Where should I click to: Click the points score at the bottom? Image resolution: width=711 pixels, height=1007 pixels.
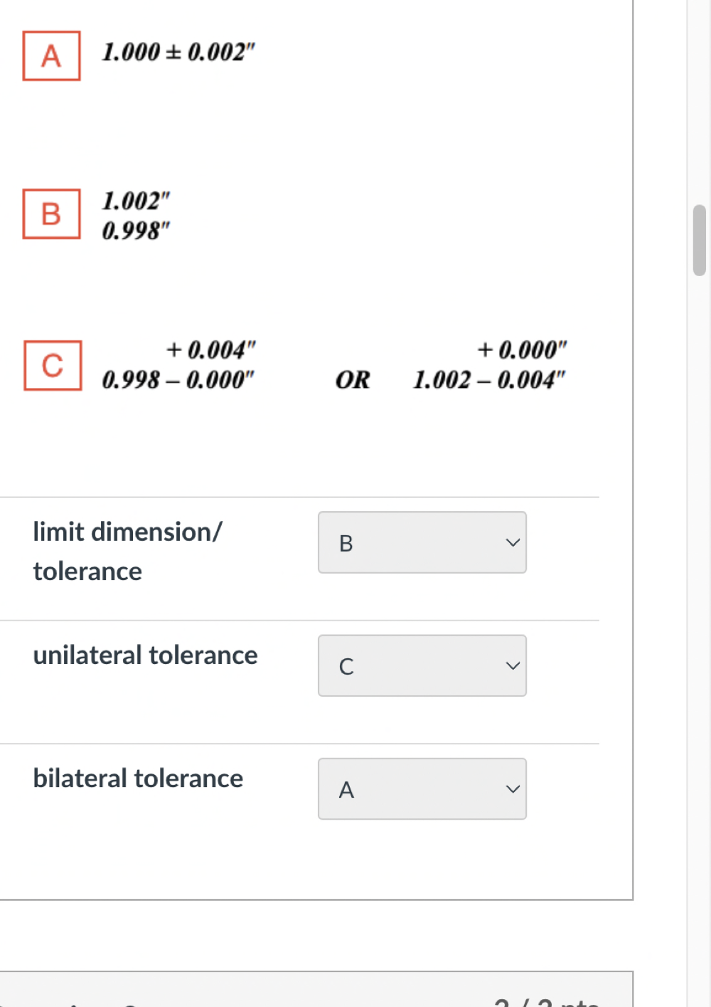pos(546,1001)
